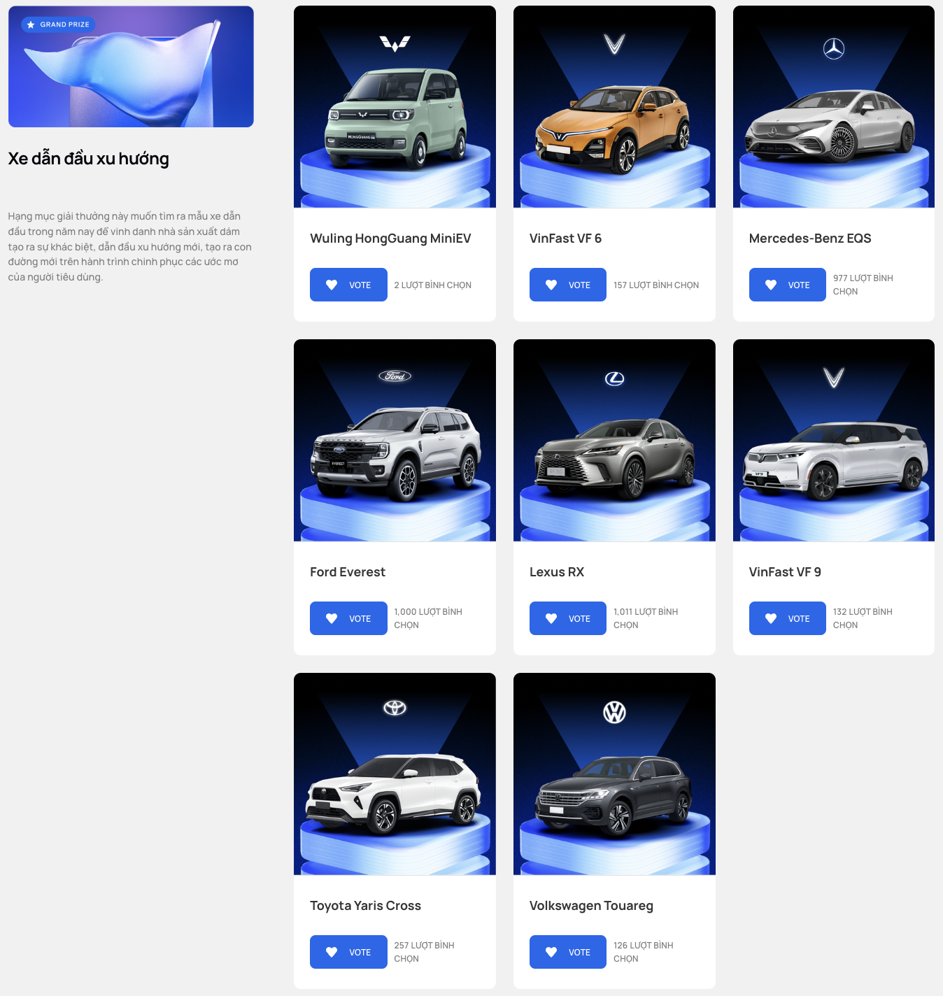Click the Lexus emblem icon
This screenshot has height=996, width=943.
coord(614,378)
